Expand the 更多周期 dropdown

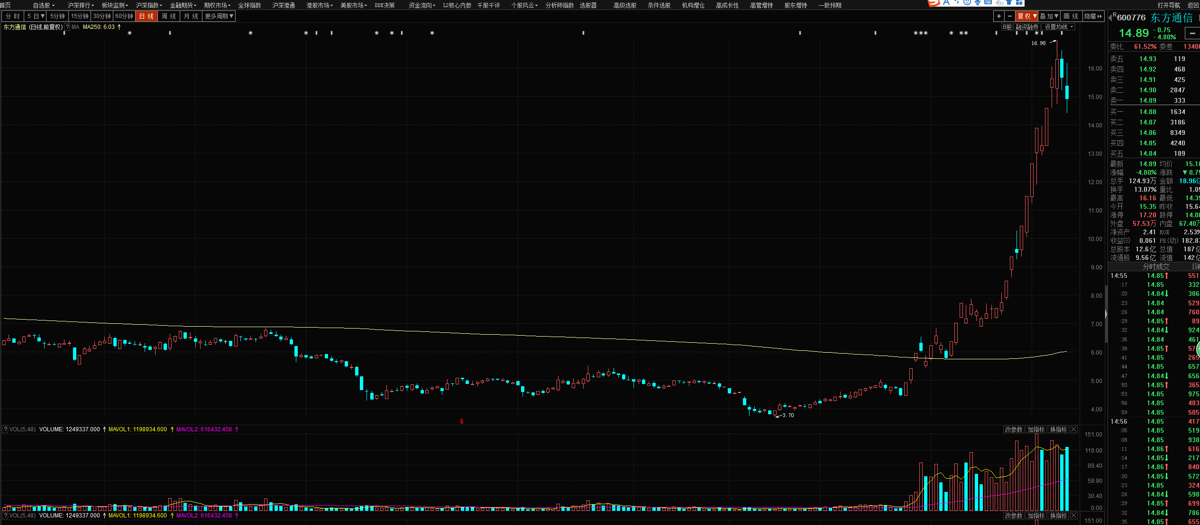coord(219,16)
